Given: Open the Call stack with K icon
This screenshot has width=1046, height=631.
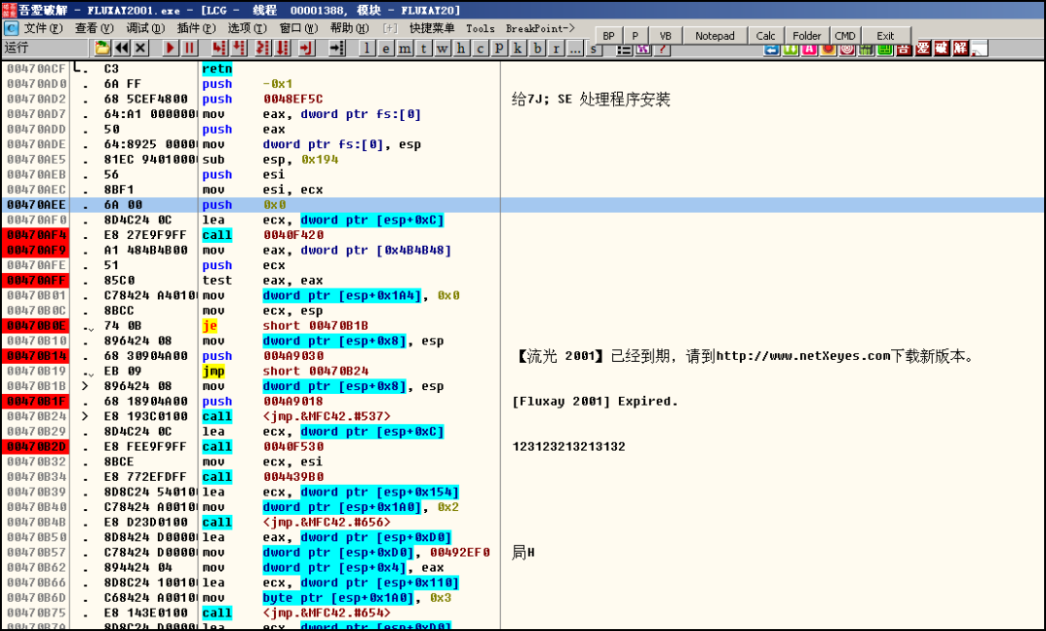Looking at the screenshot, I should coord(517,48).
